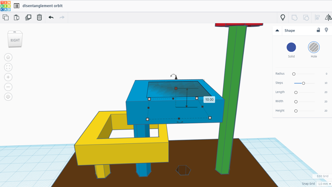
Task: Click the red height handle on top of the box
Action: 176,88
